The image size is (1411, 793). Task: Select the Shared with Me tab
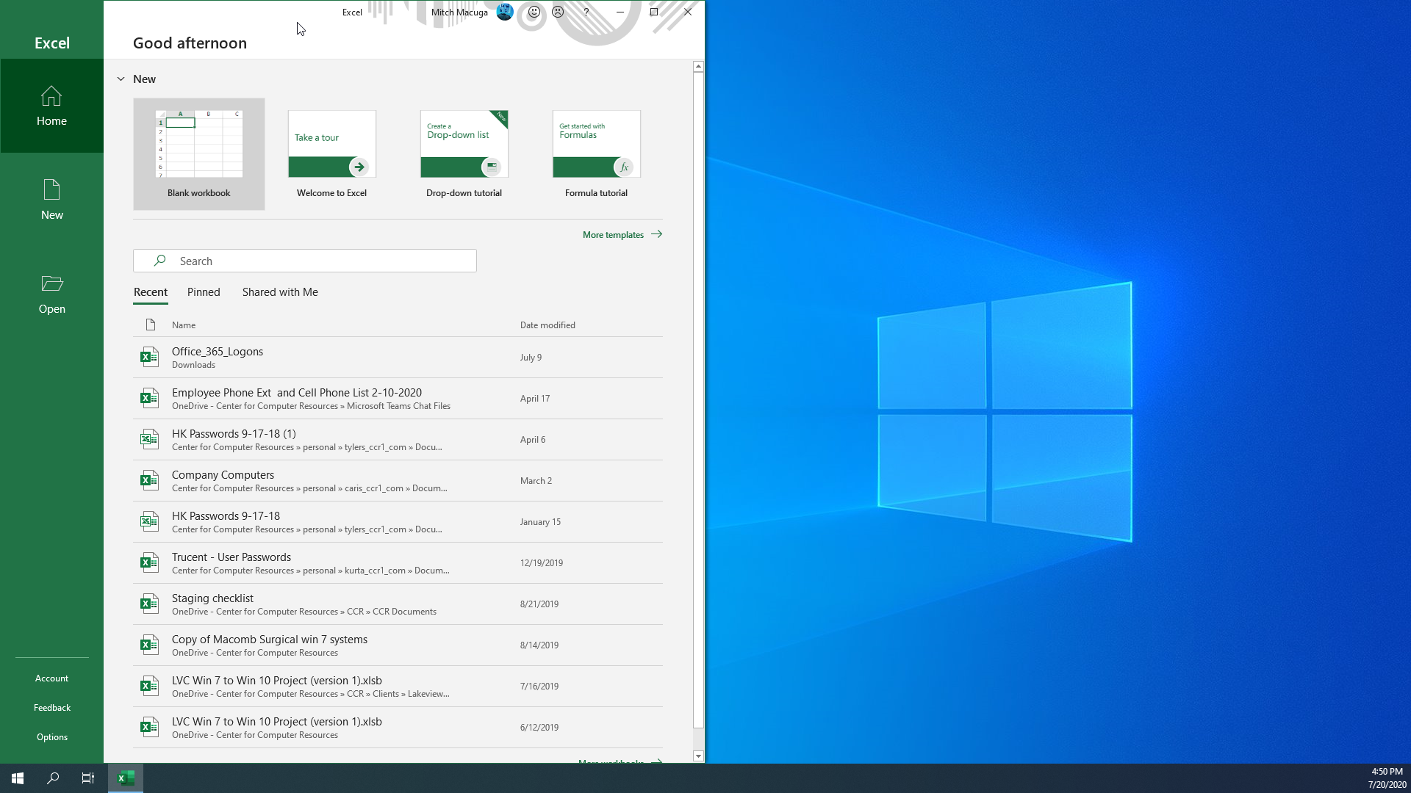tap(280, 292)
